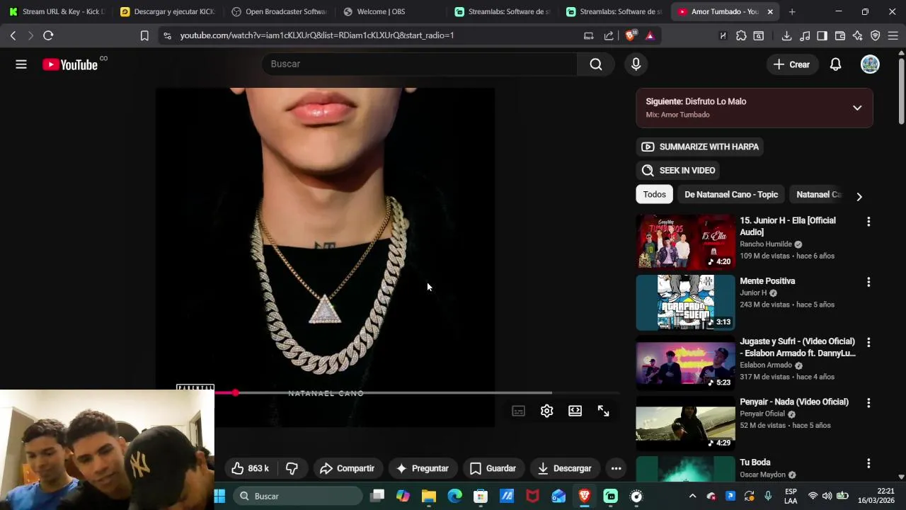Switch to Open Broadcaster Software tab

tap(278, 11)
